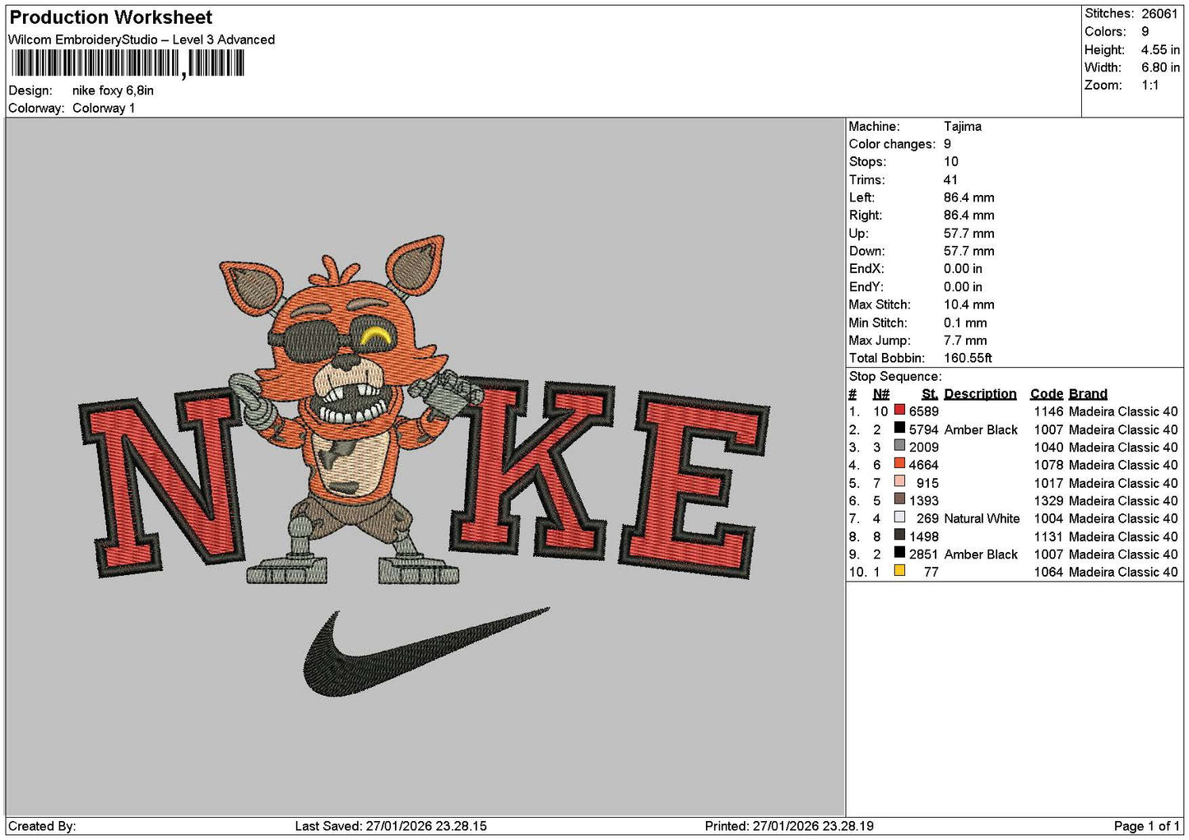
Task: Click the dark gray swatch for stop 8
Action: click(899, 535)
